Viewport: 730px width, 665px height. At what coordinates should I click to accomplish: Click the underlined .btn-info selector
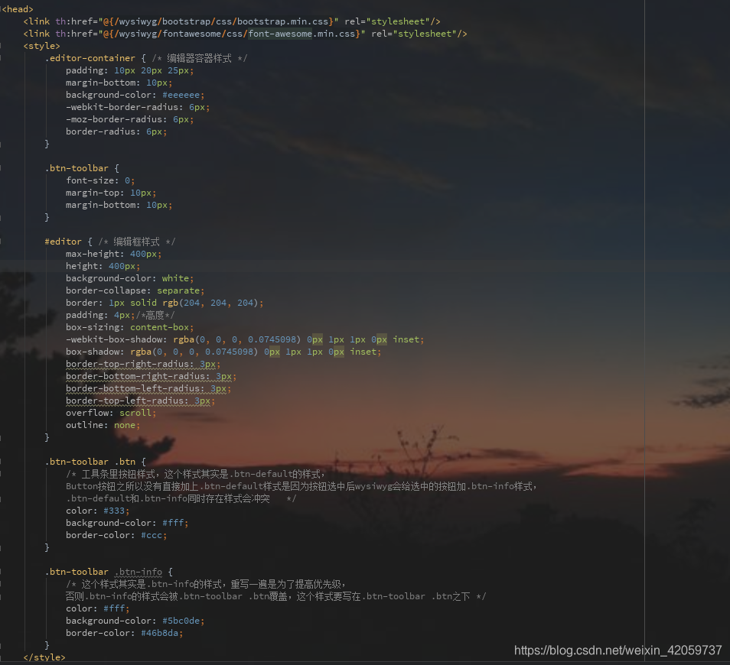139,572
